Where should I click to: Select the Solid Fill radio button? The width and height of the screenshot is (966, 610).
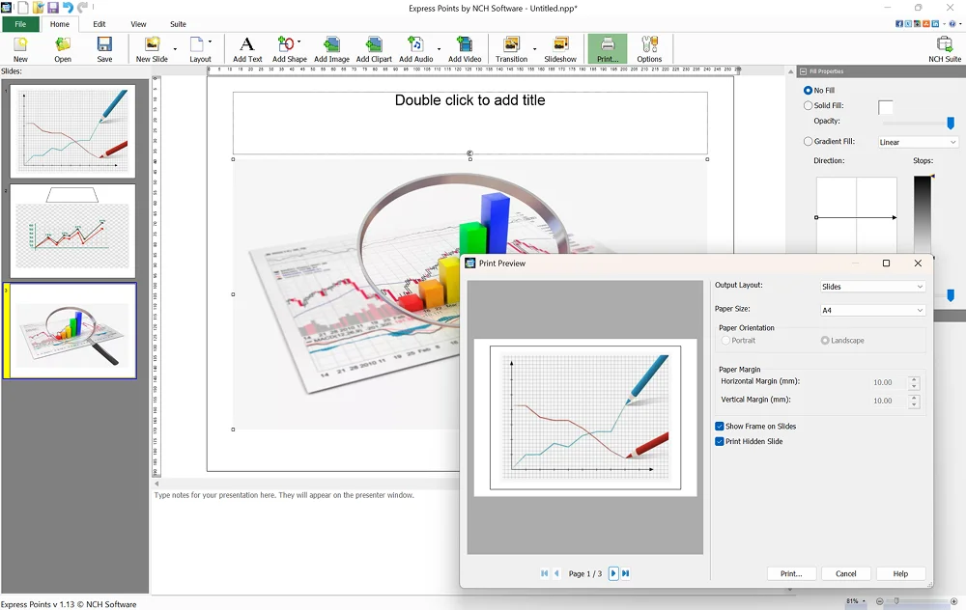809,105
